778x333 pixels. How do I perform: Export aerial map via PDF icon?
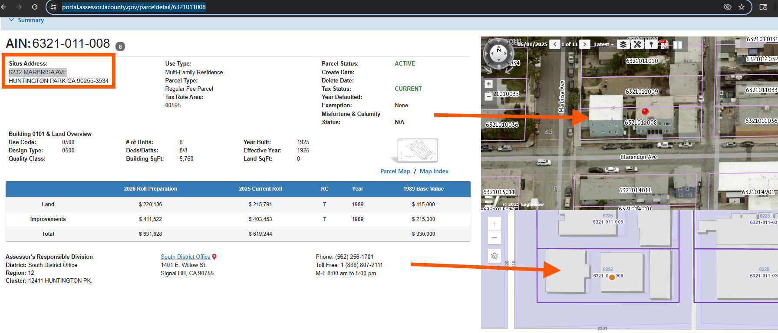663,44
